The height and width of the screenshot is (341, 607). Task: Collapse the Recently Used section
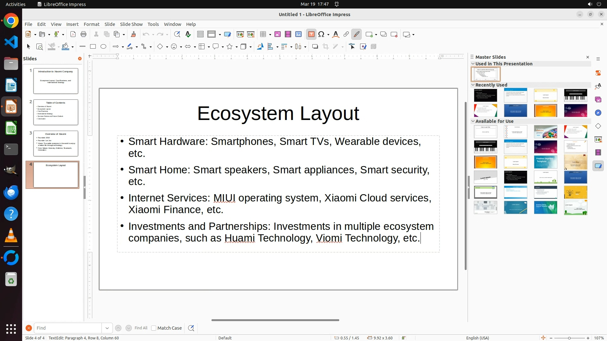pyautogui.click(x=473, y=85)
